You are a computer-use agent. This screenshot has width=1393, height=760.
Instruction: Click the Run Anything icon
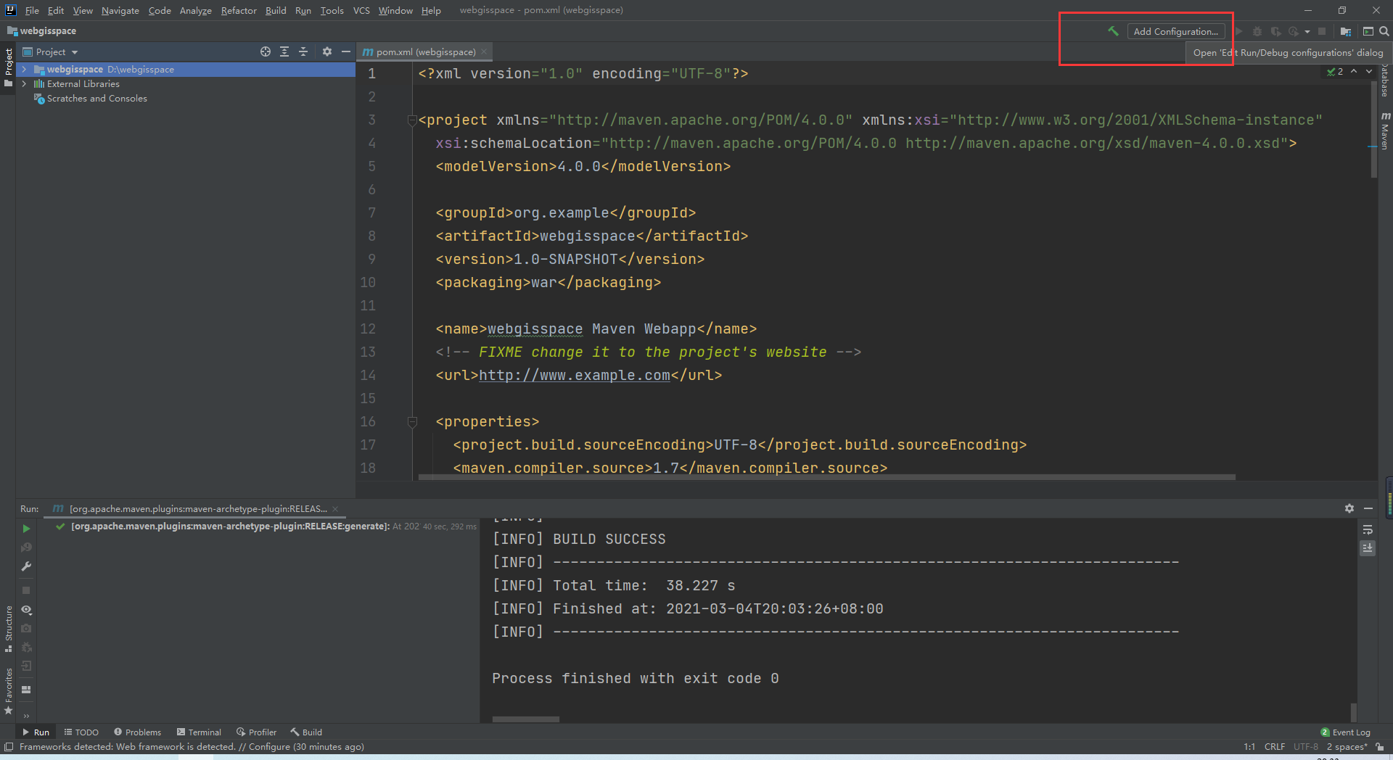point(1368,31)
